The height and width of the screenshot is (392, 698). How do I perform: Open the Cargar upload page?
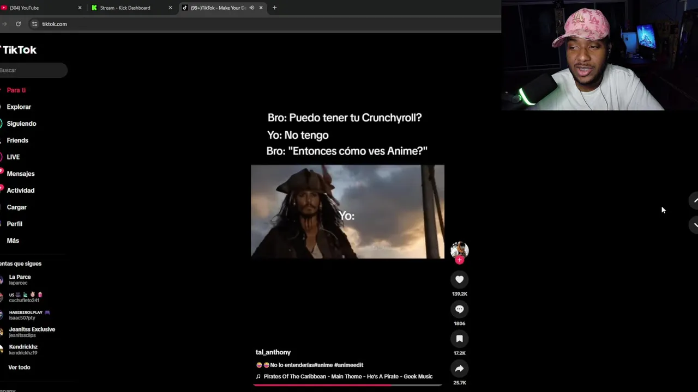[x=17, y=207]
